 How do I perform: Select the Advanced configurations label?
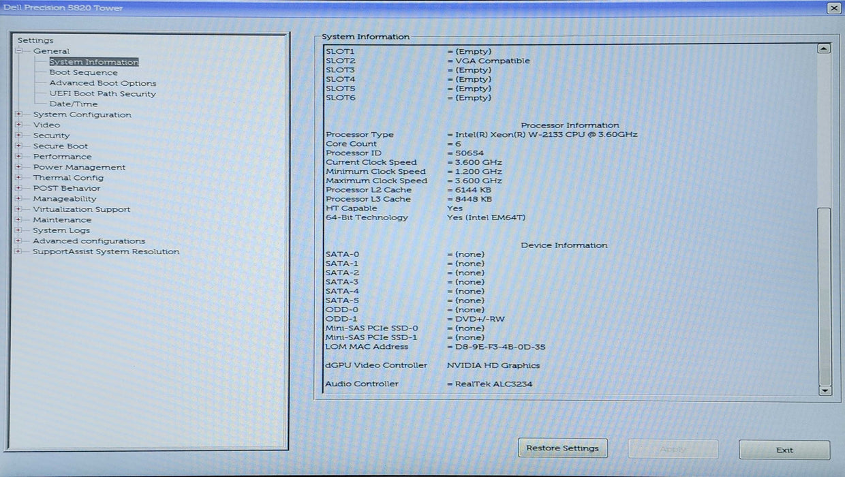(89, 241)
